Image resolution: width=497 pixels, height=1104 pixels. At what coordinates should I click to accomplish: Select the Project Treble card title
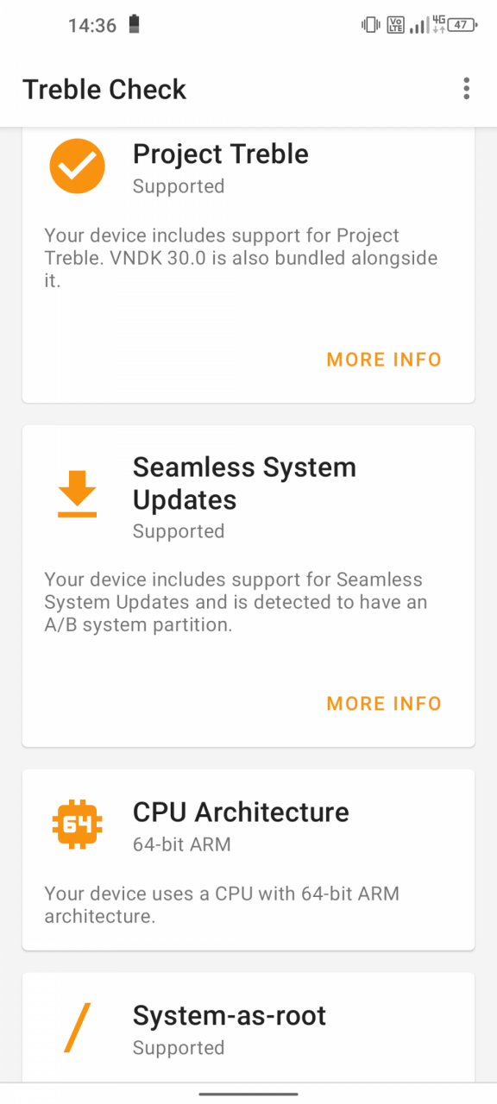pos(221,154)
